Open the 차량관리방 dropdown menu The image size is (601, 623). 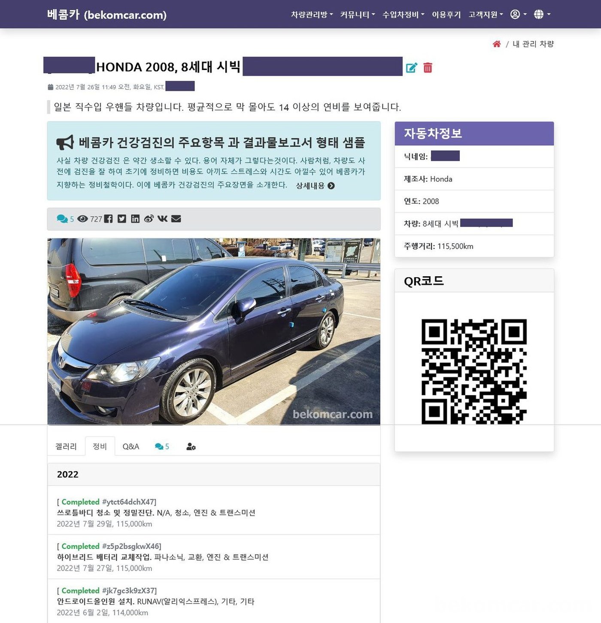coord(312,15)
